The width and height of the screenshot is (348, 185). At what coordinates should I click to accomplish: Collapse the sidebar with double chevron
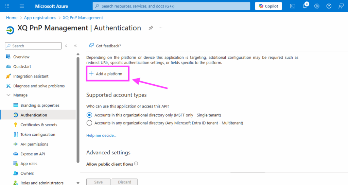[75, 46]
